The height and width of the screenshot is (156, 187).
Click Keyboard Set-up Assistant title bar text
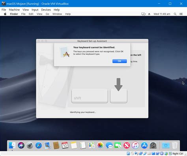[92, 41]
